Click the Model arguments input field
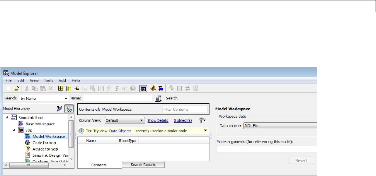The image size is (376, 176). [267, 149]
